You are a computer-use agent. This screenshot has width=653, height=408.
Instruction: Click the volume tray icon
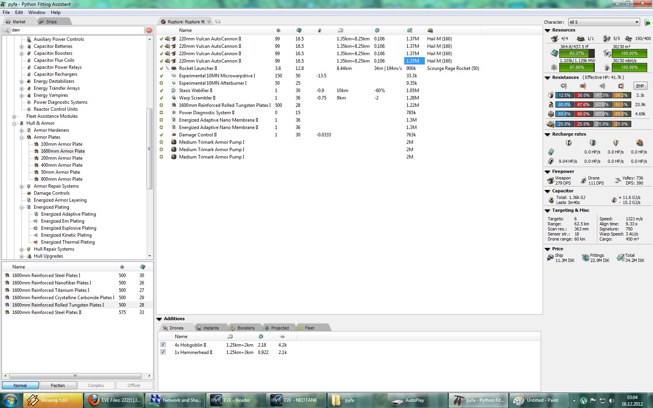tap(611, 401)
